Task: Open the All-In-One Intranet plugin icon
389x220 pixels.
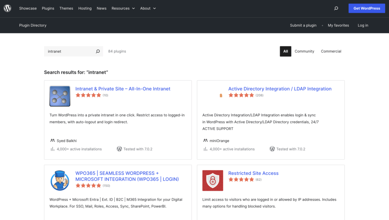Action: tap(60, 96)
